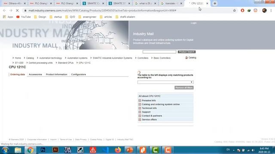Select the Ordering data tab
This screenshot has height=154, width=275.
[17, 74]
